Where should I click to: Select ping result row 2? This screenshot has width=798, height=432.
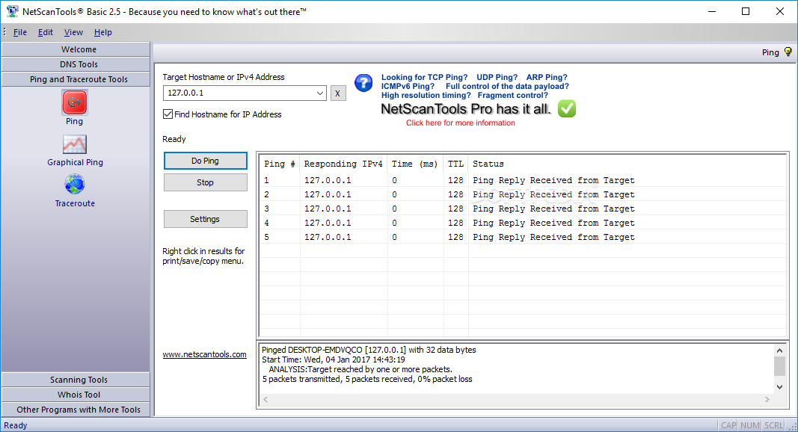[523, 194]
